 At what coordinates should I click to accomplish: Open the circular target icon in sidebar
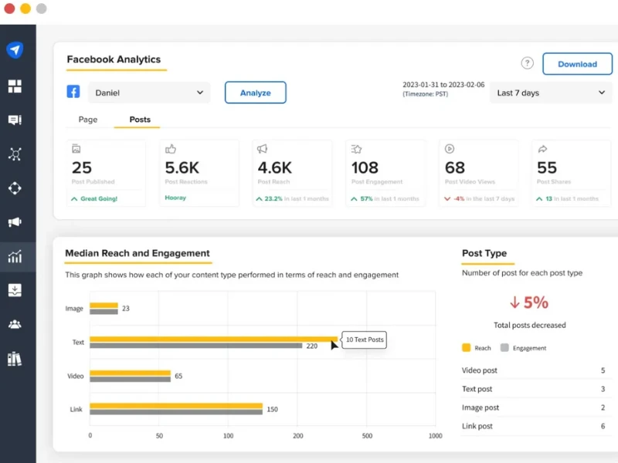[15, 188]
